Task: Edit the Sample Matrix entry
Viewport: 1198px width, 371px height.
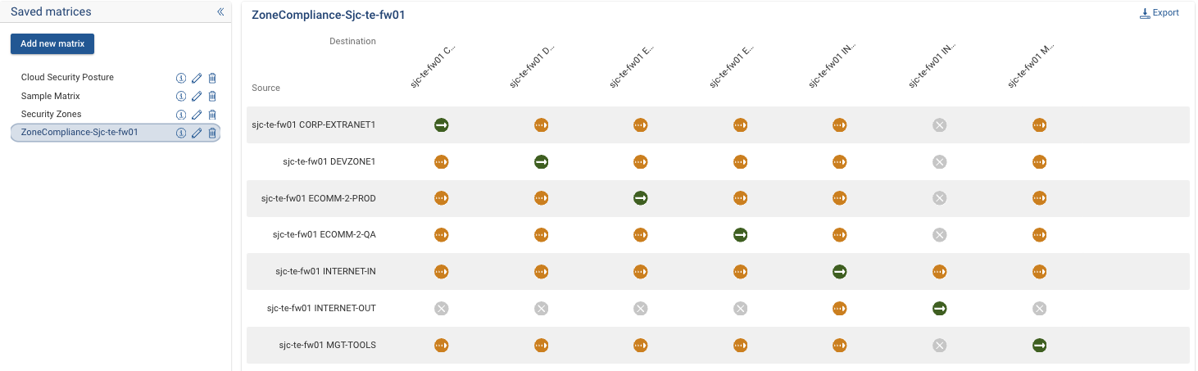Action: 197,97
